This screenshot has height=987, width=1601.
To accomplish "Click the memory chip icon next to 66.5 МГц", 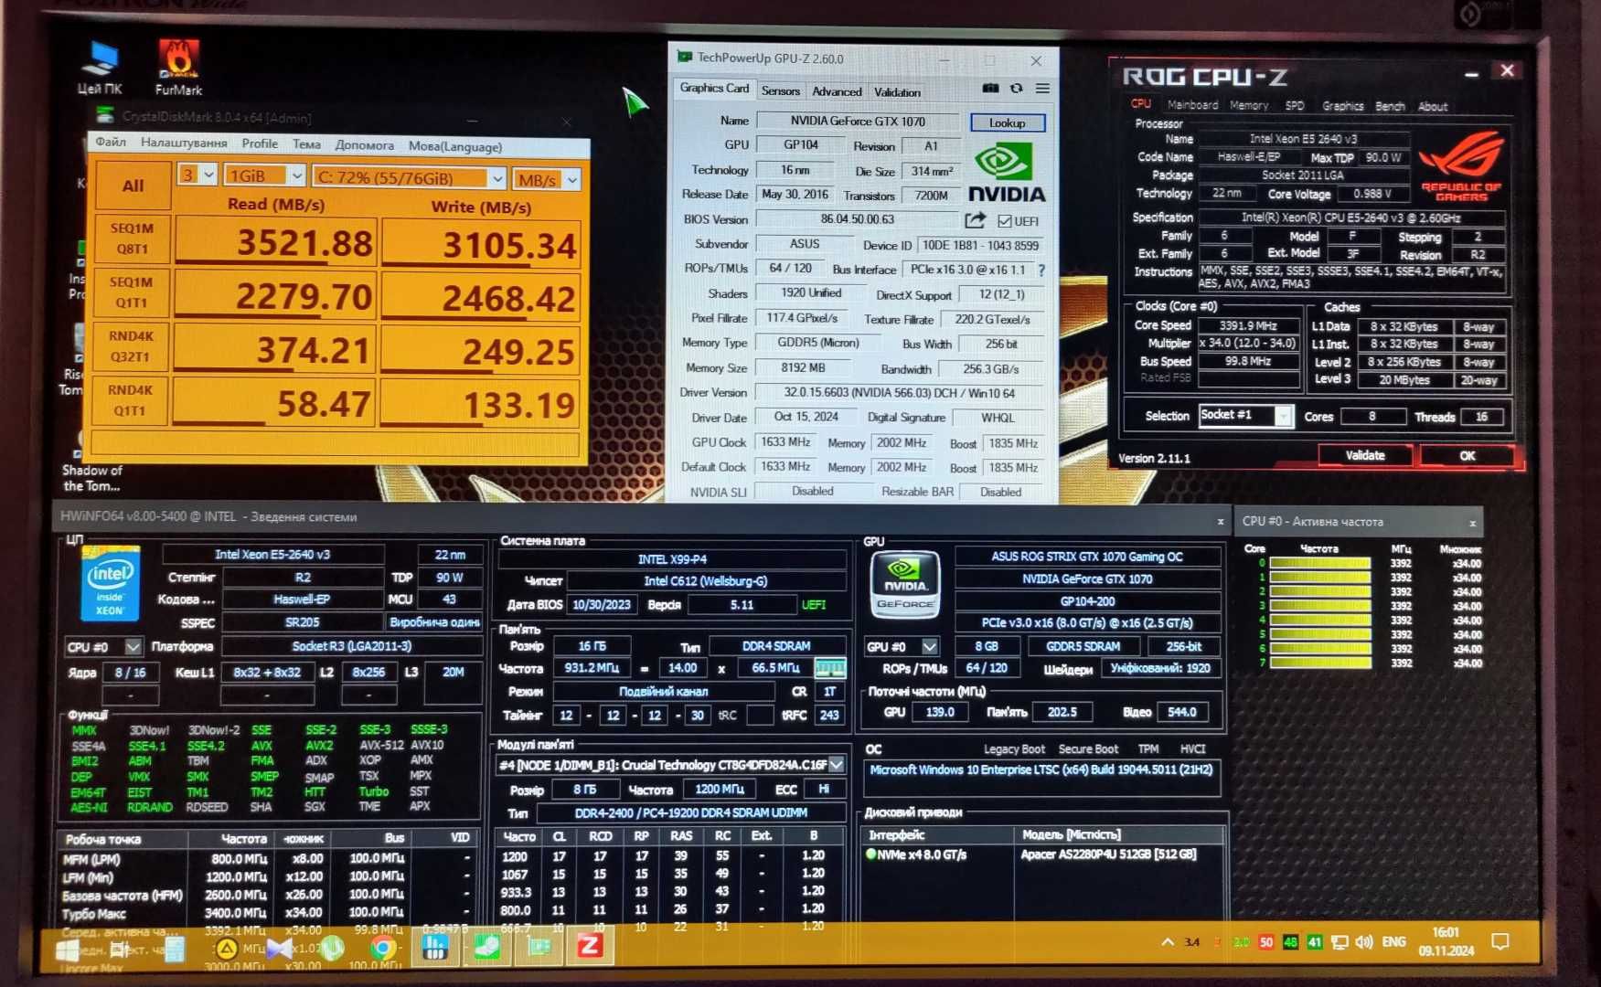I will (x=828, y=668).
